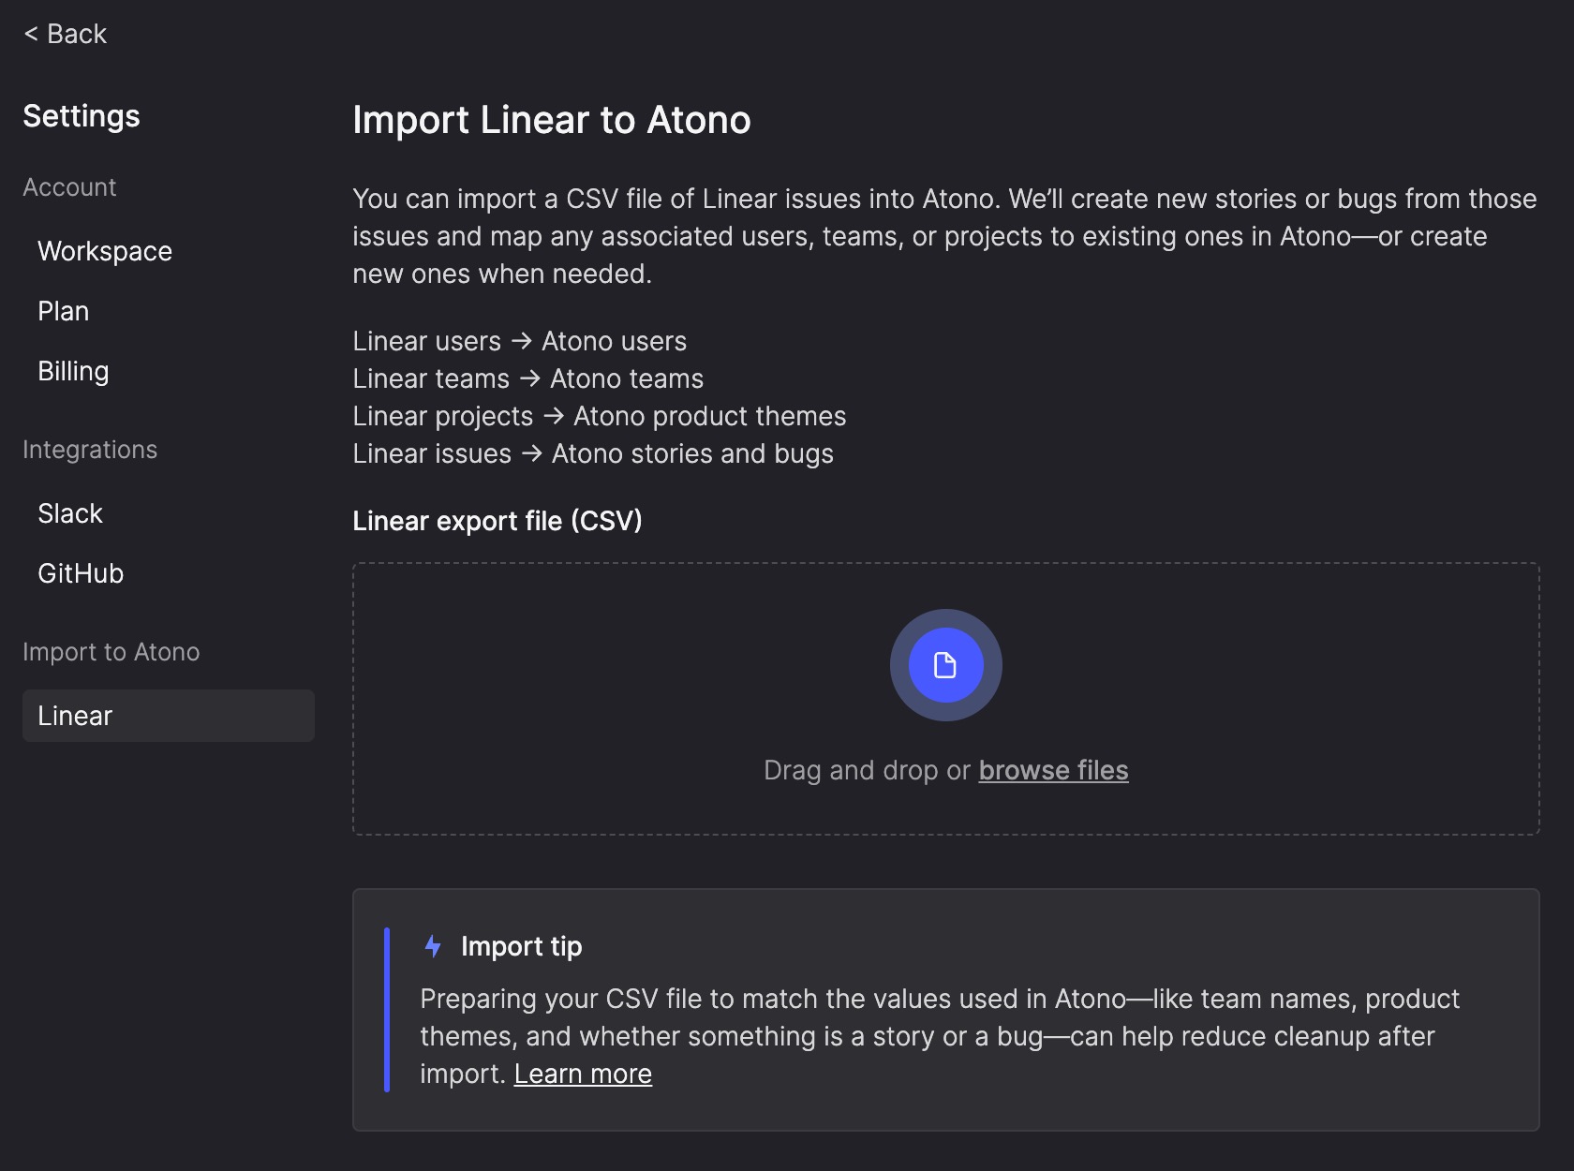Click the Import Linear to Atono title
The width and height of the screenshot is (1574, 1171).
click(x=552, y=120)
